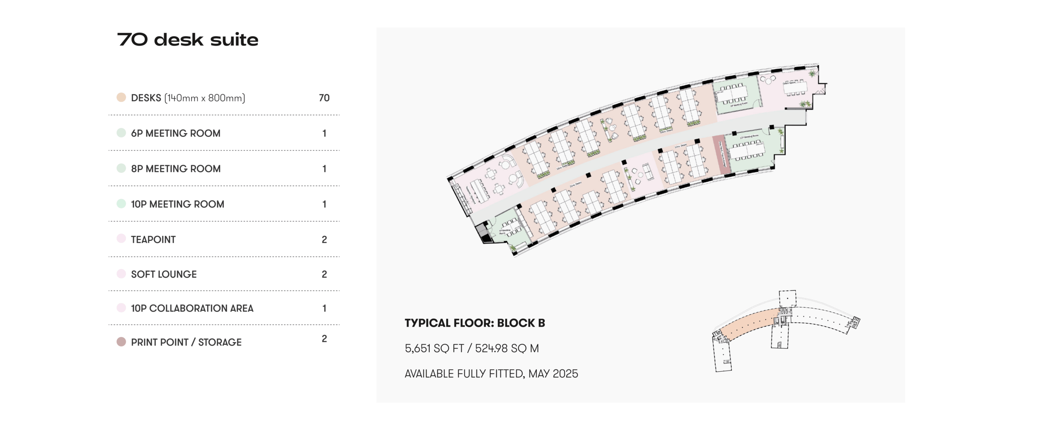Click the 10P COLLABORATION AREA legend dot
This screenshot has height=431, width=1042.
click(121, 308)
